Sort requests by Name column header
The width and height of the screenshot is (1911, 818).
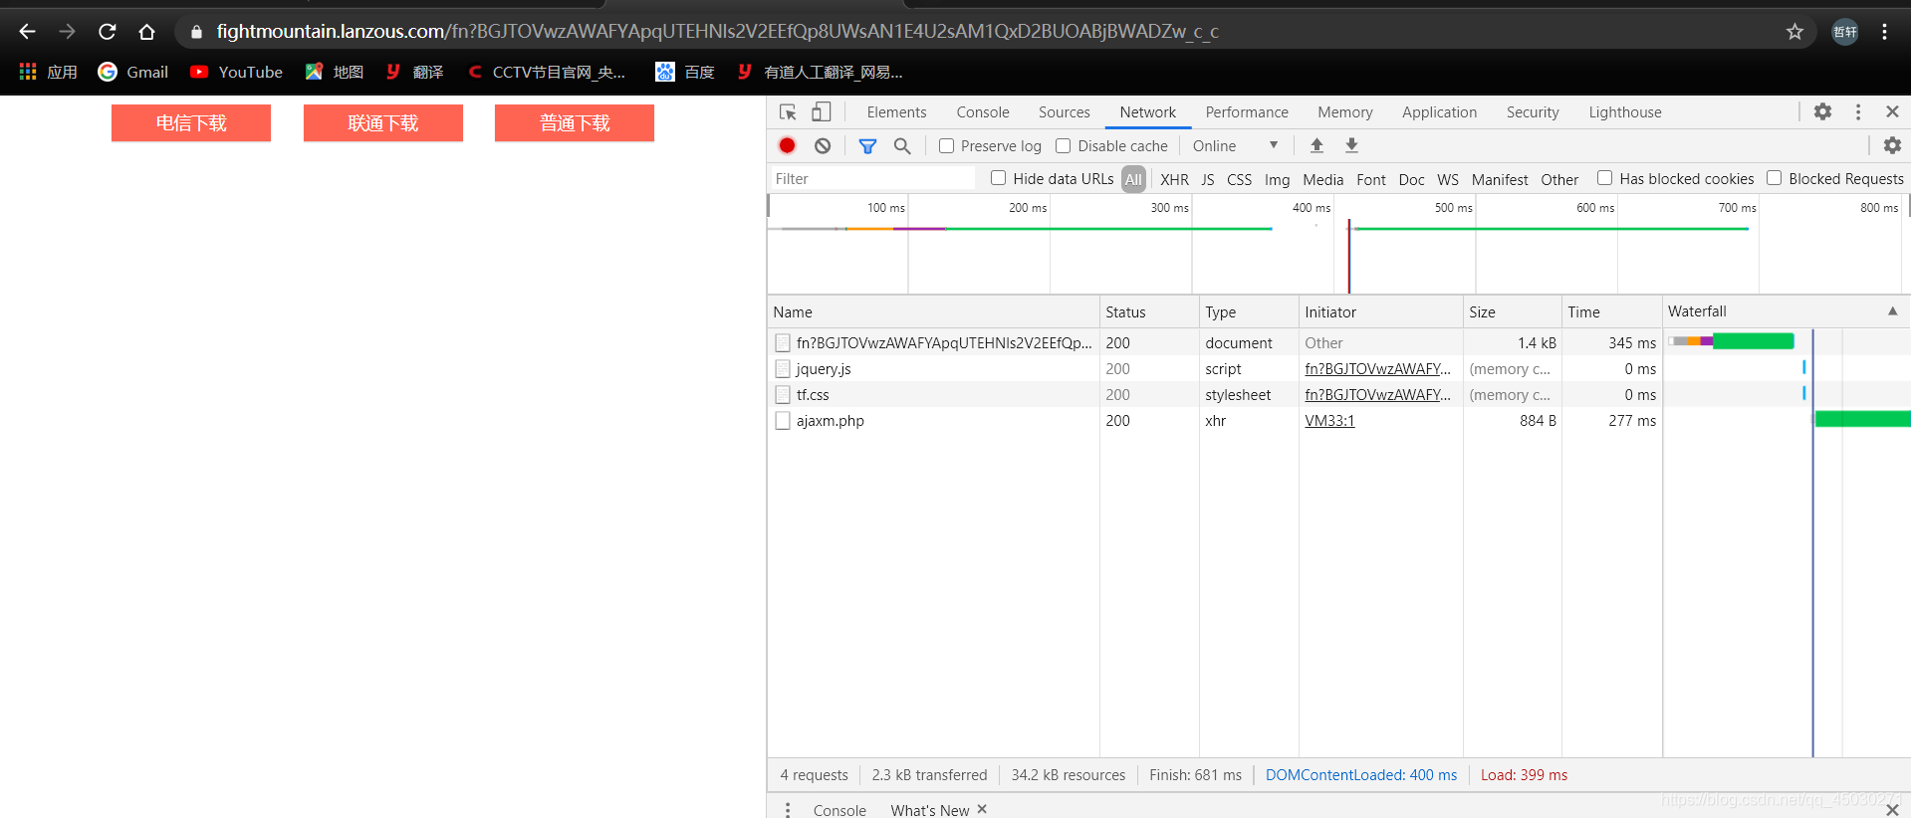point(933,311)
